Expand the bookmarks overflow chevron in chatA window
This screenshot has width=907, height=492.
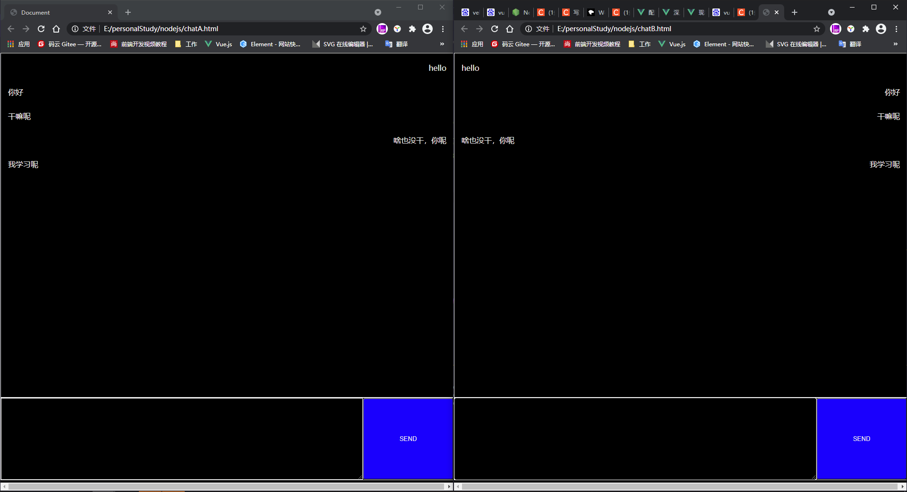coord(442,44)
